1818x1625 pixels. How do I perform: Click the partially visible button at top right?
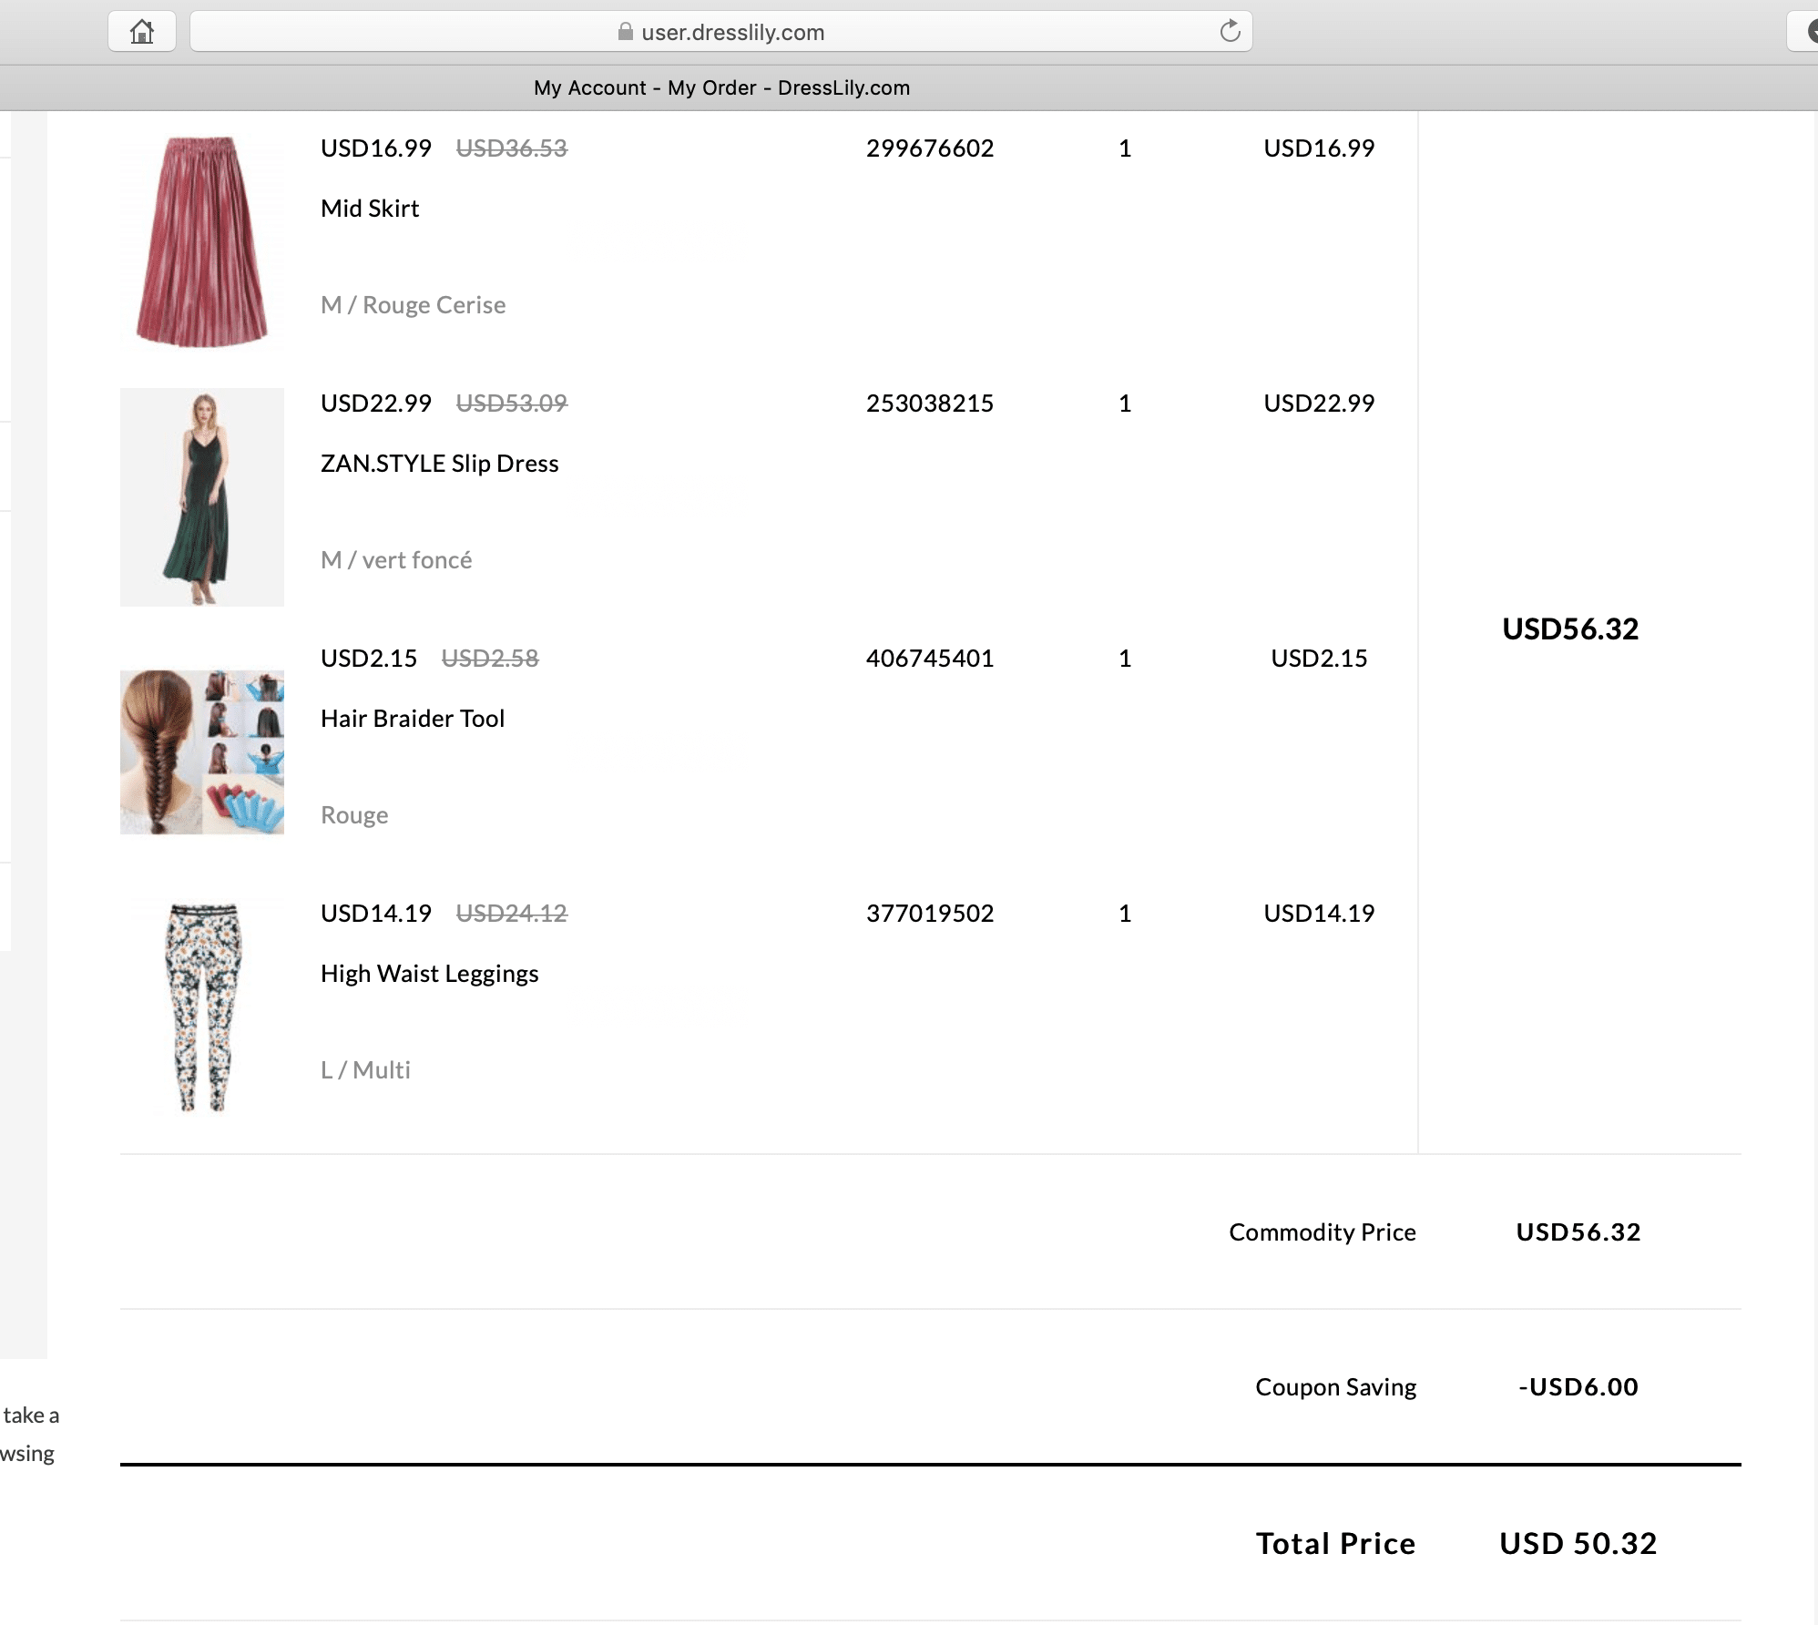[x=1806, y=32]
